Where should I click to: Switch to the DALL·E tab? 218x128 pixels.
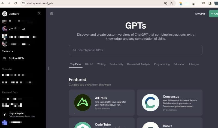89,64
